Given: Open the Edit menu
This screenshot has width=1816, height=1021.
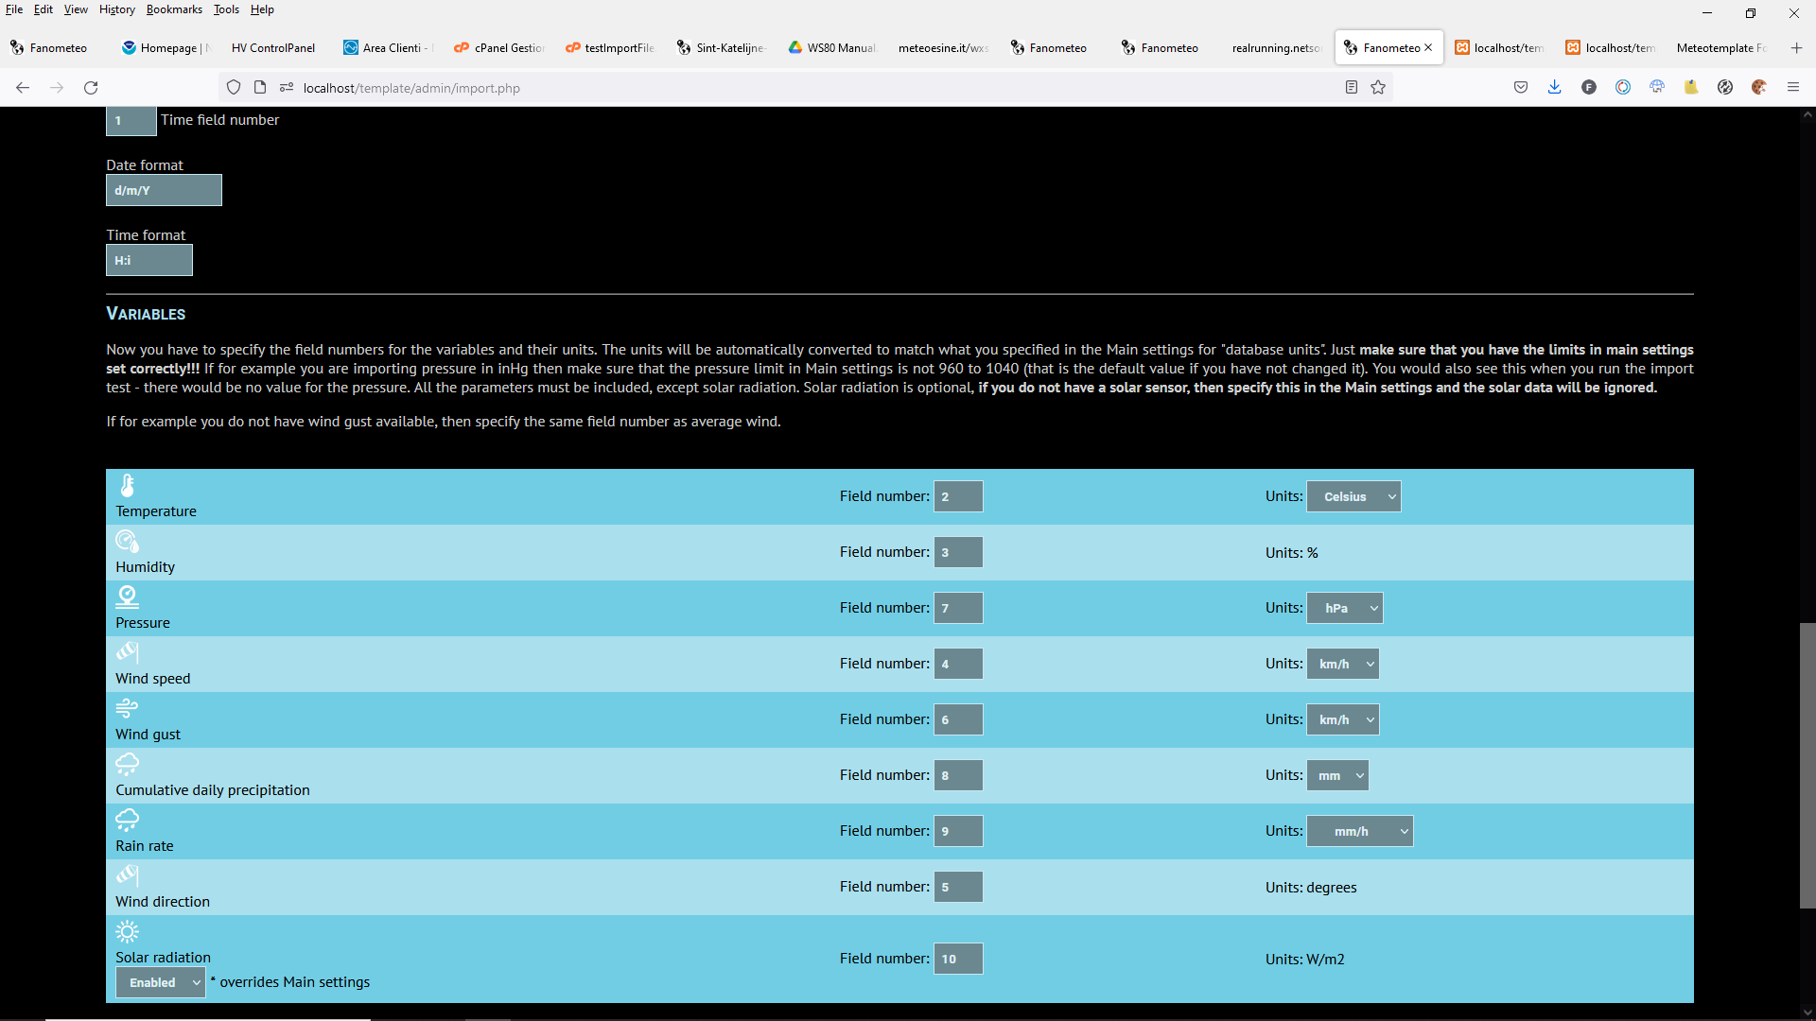Looking at the screenshot, I should click(x=44, y=9).
